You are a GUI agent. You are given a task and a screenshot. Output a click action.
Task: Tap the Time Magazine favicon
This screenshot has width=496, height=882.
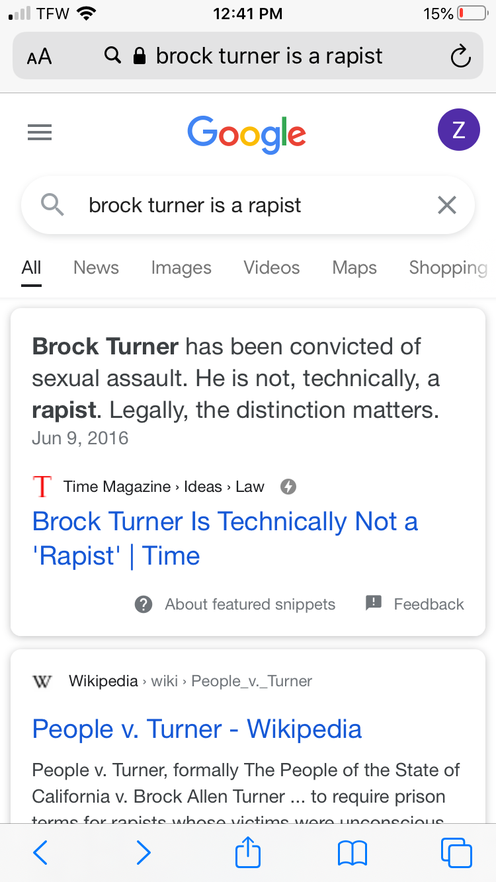pos(42,486)
